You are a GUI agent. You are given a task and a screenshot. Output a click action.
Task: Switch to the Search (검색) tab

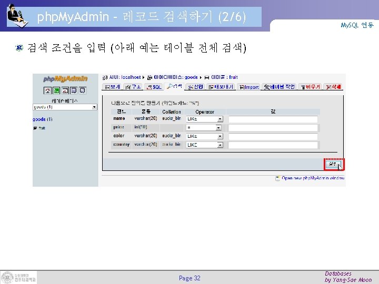pos(174,86)
